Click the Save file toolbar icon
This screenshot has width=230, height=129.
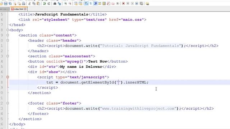pos(6,4)
